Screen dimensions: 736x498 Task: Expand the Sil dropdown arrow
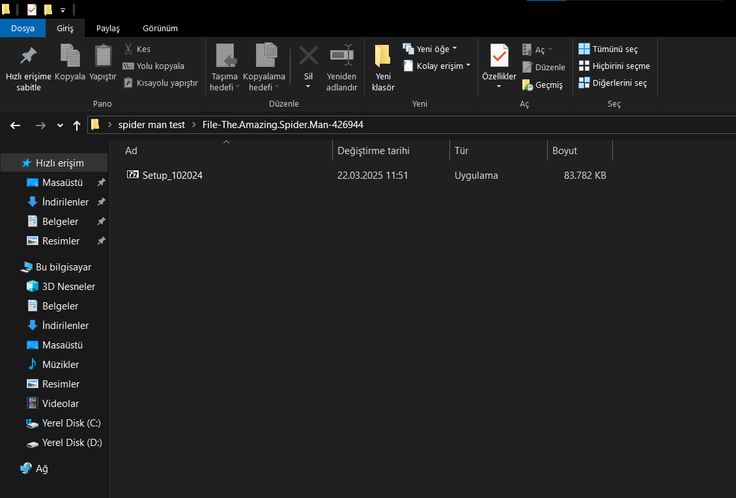(x=308, y=86)
